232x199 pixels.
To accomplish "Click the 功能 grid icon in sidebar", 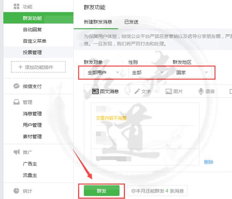I will click(16, 7).
